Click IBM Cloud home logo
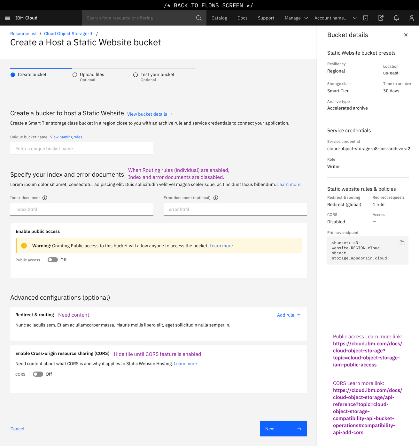 coord(26,18)
